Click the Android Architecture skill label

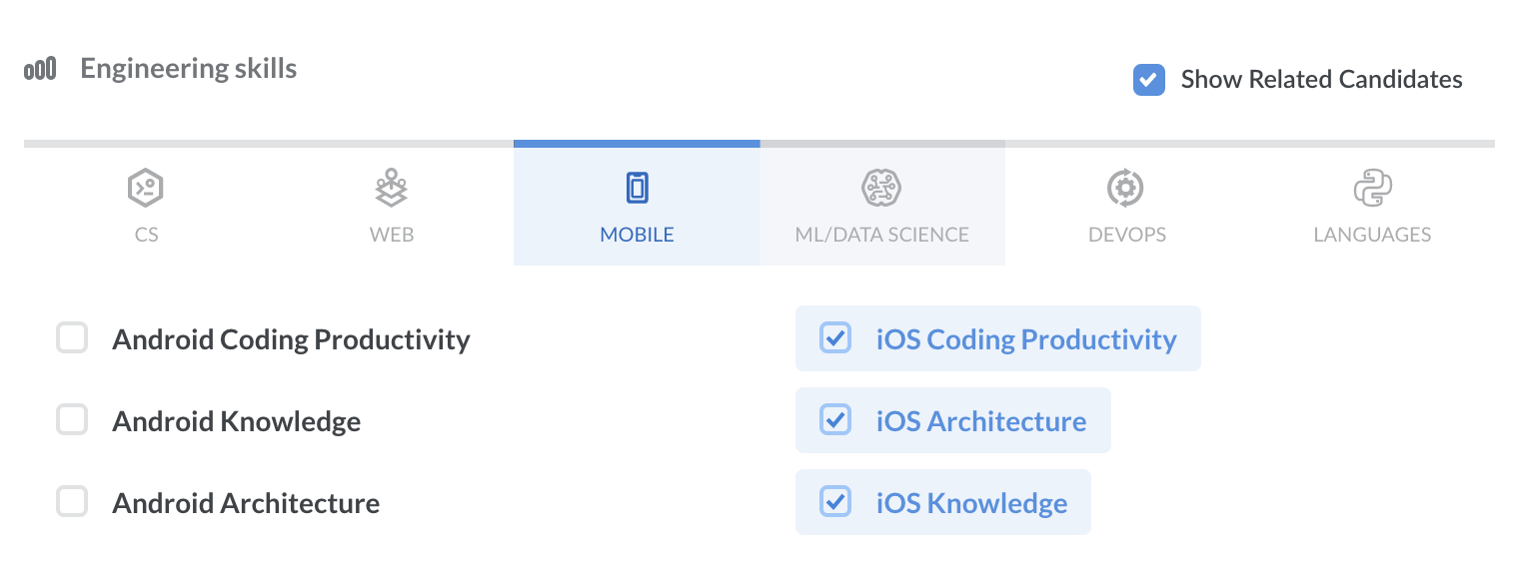click(246, 503)
